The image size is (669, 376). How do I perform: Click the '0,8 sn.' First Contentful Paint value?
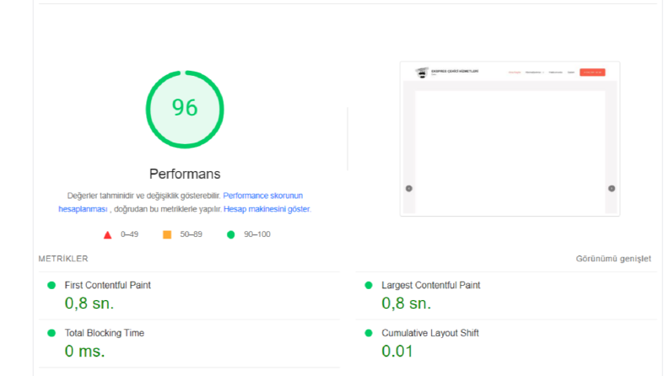[89, 303]
